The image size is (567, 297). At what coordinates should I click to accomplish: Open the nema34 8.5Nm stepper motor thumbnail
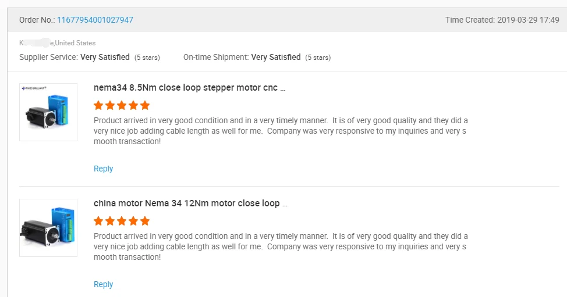[x=48, y=112]
